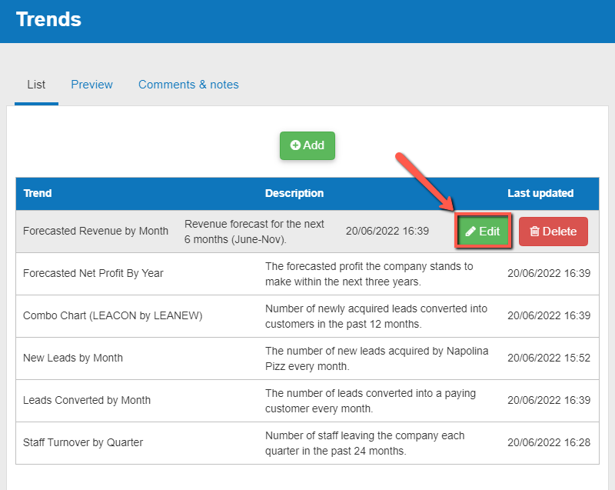Click the Last updated column header

point(540,193)
